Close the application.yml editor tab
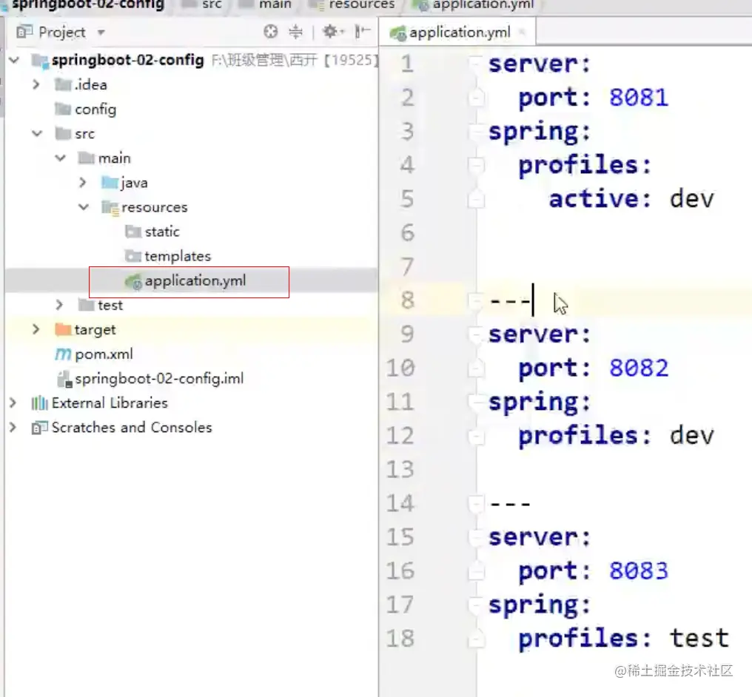The width and height of the screenshot is (752, 697). pyautogui.click(x=522, y=32)
